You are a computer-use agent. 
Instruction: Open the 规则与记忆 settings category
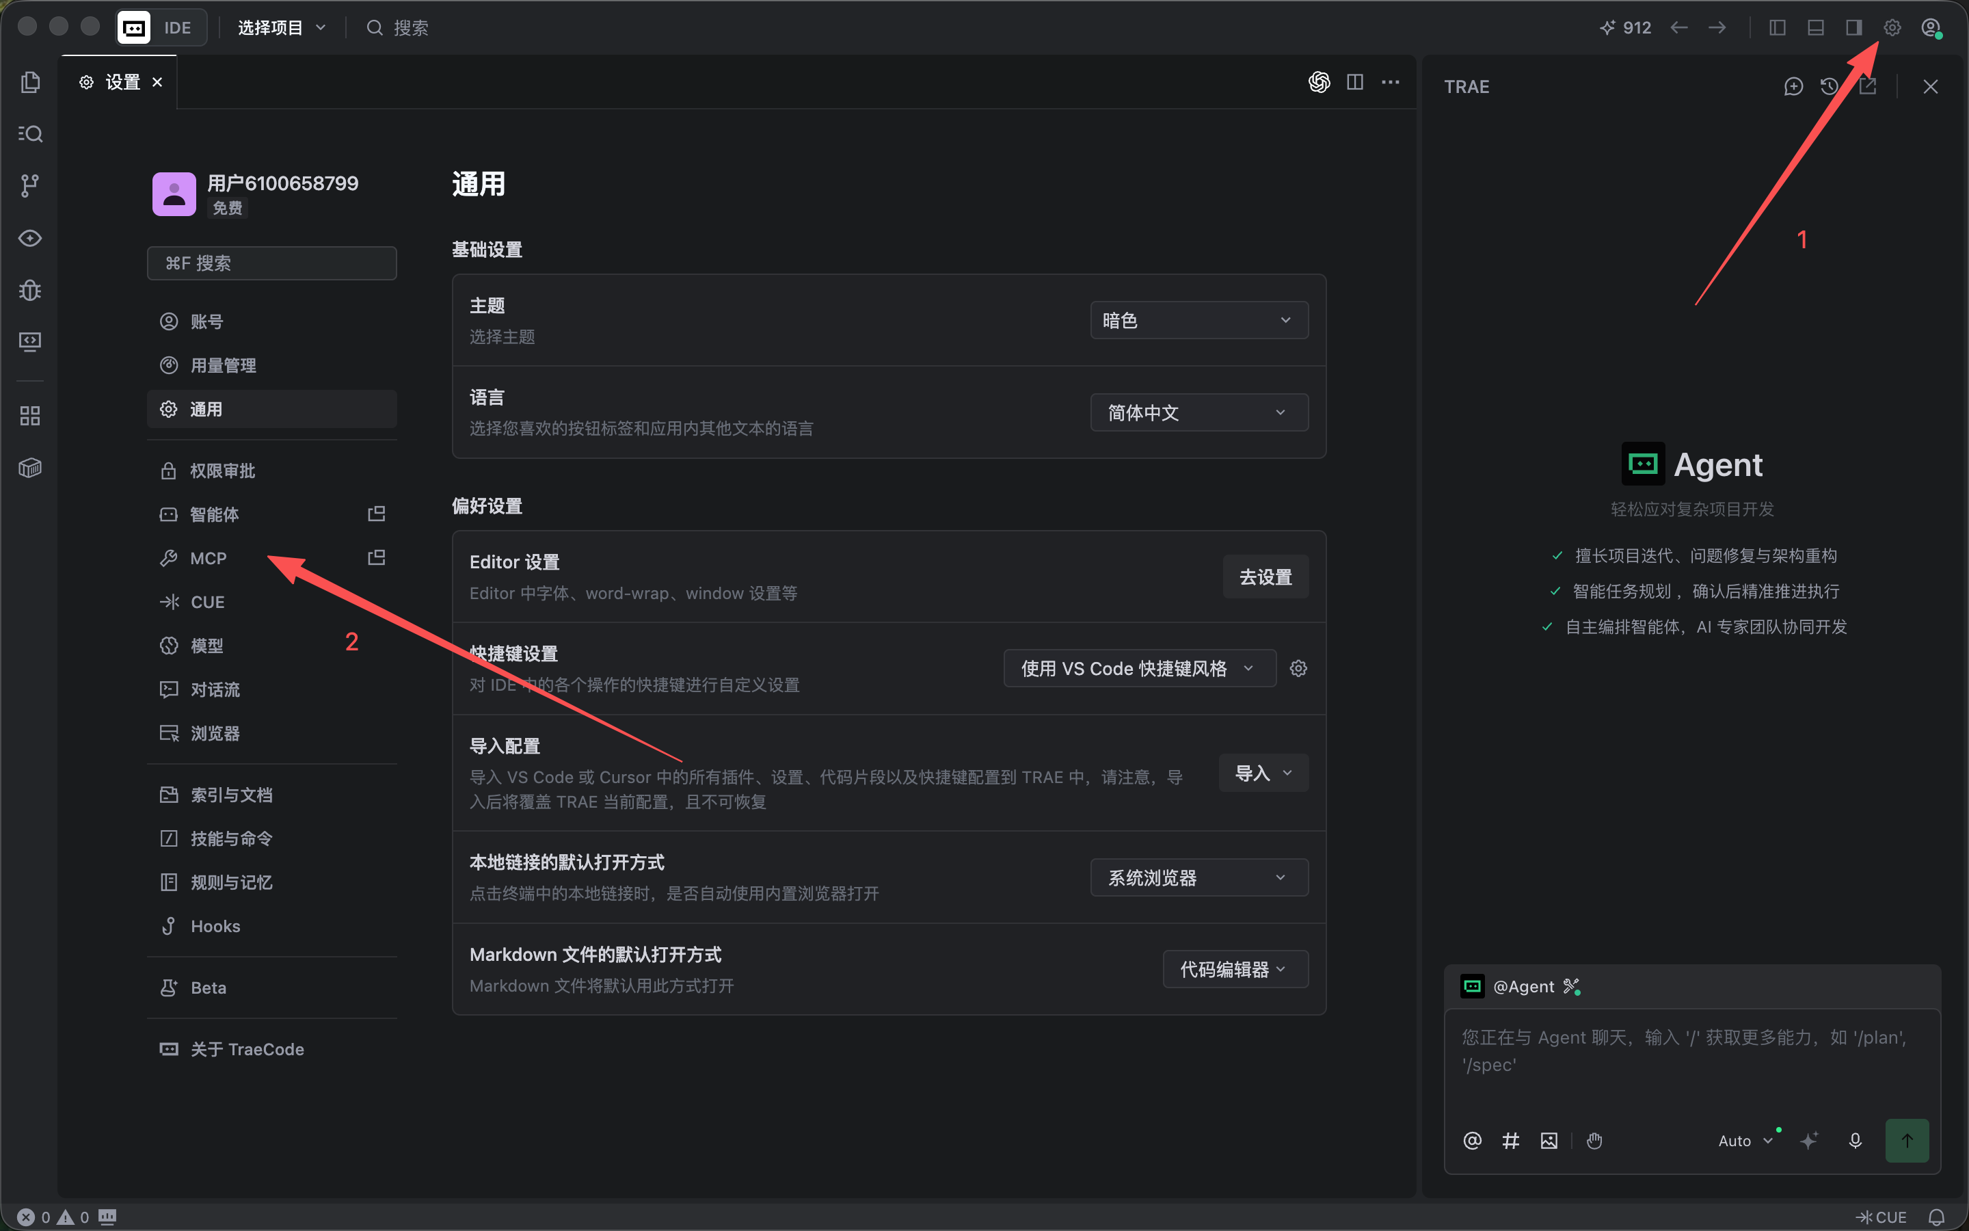(x=271, y=882)
